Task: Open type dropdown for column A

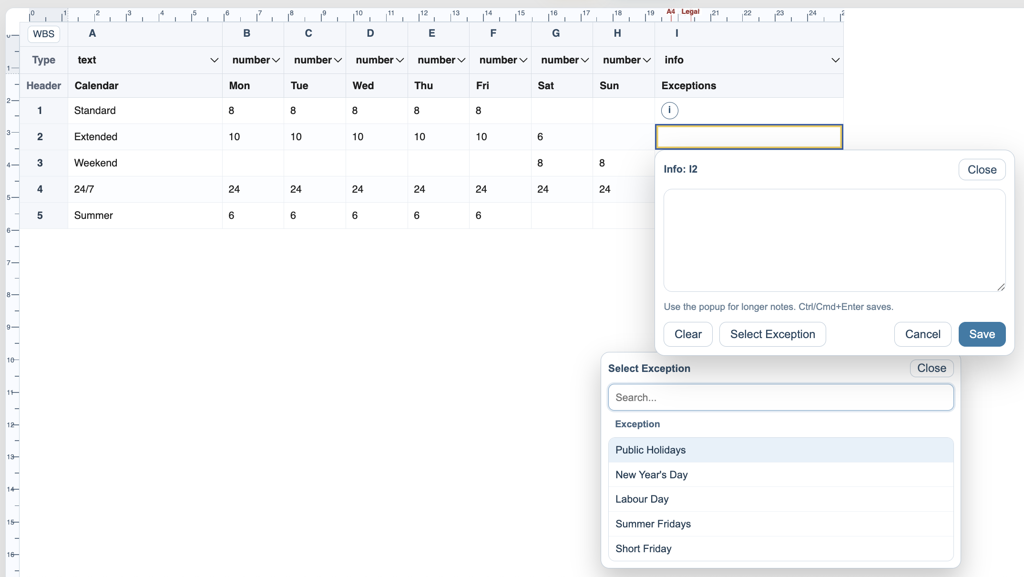Action: [145, 60]
